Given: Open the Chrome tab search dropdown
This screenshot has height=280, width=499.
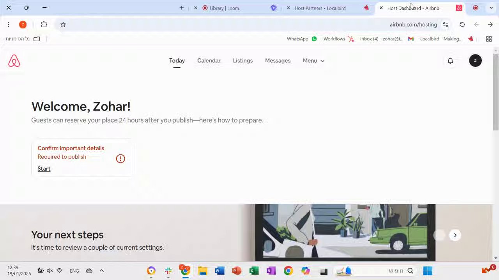Looking at the screenshot, I should 491,8.
